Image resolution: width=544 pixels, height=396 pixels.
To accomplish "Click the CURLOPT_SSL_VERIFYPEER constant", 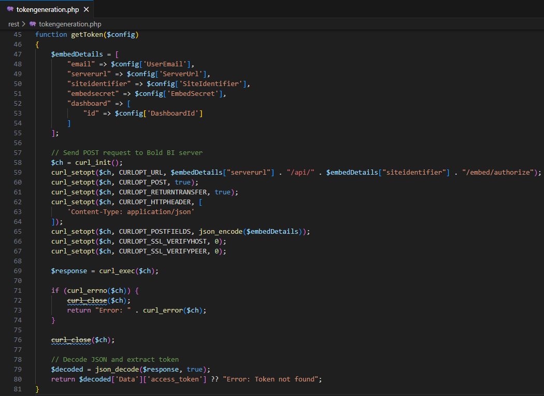I will pos(162,251).
